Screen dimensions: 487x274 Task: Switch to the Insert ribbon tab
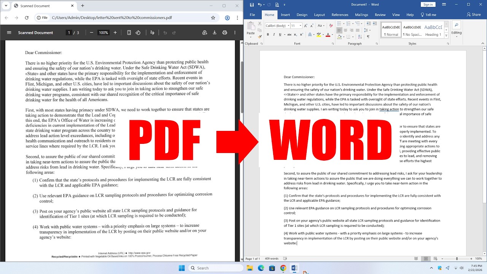285,15
